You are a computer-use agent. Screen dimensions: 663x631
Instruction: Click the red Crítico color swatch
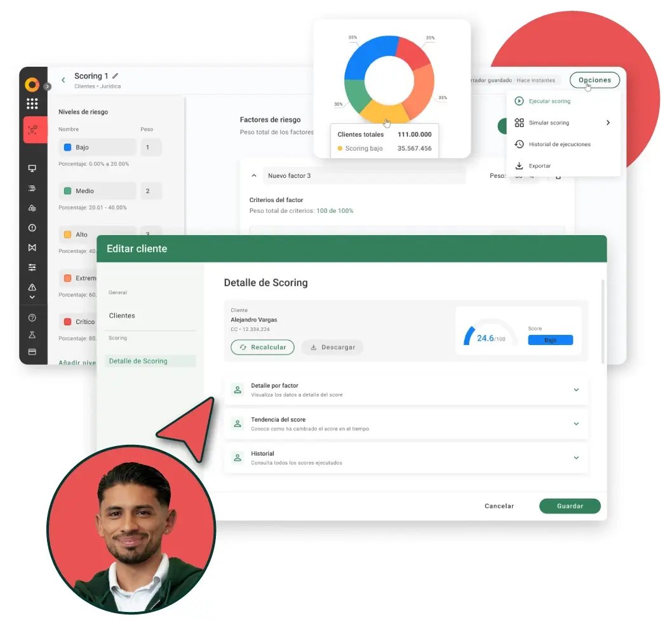[67, 322]
